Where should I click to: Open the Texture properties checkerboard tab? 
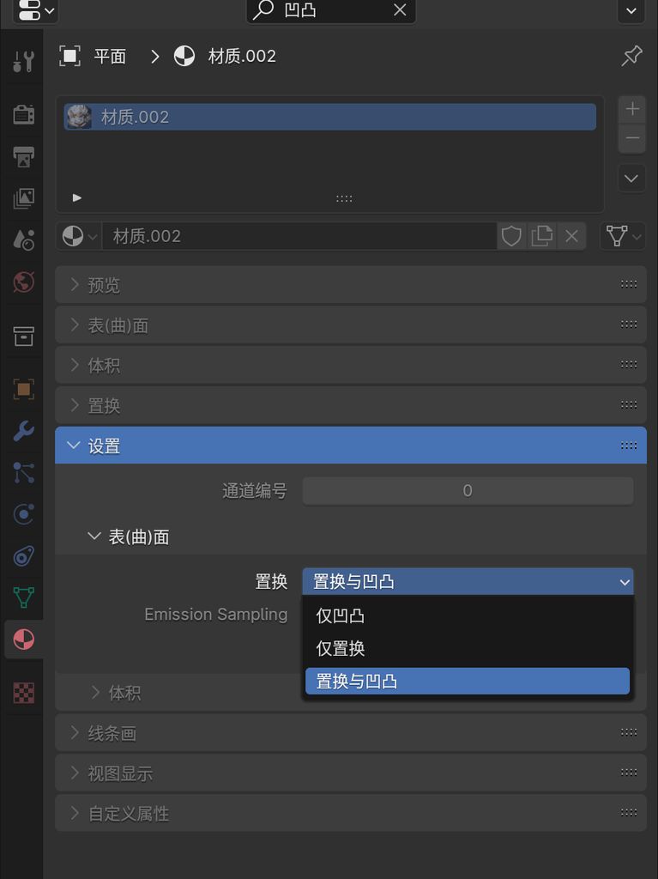click(x=23, y=693)
